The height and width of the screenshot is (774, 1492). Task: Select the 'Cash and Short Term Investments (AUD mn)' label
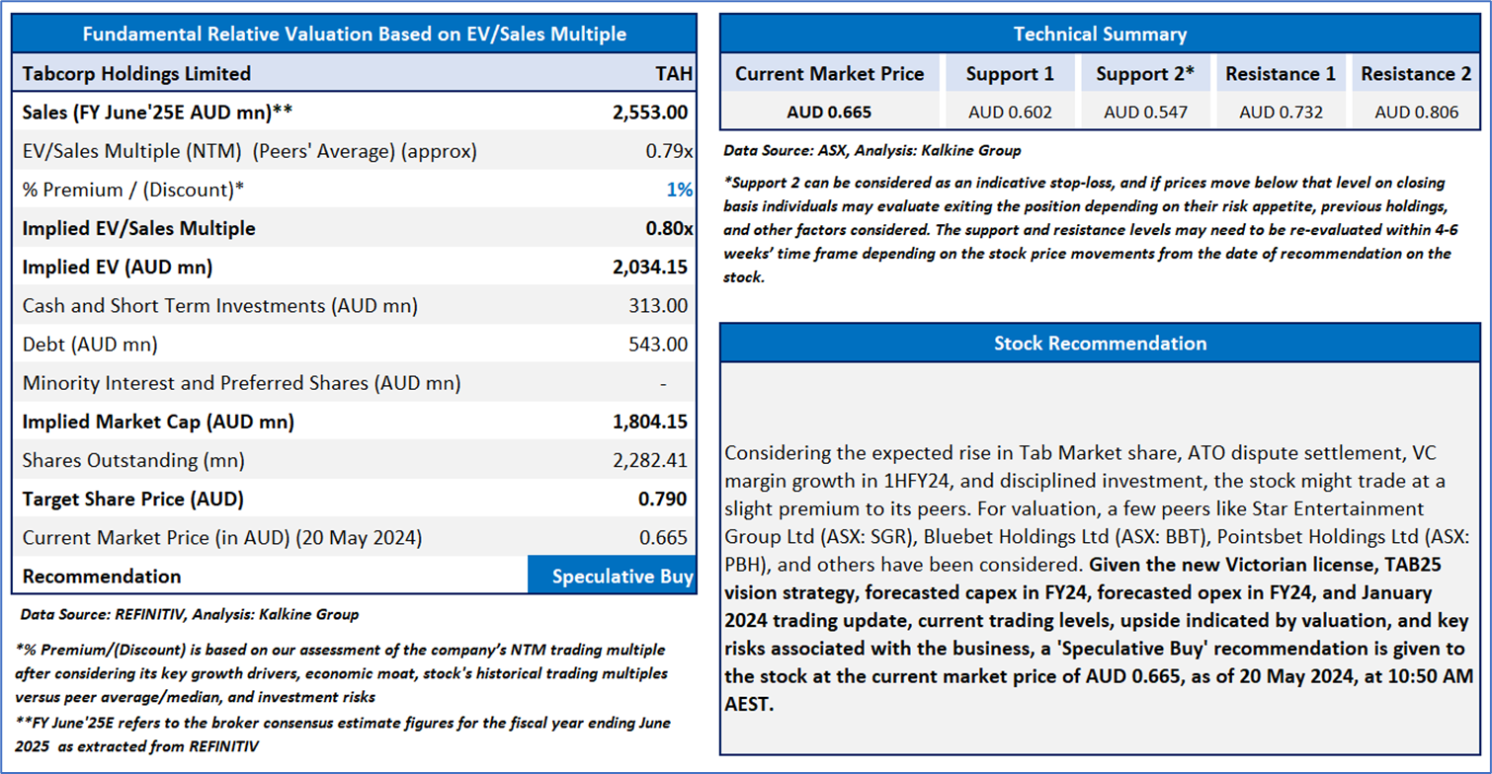click(219, 306)
